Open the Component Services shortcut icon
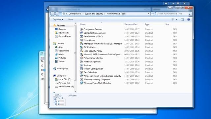 (81, 29)
